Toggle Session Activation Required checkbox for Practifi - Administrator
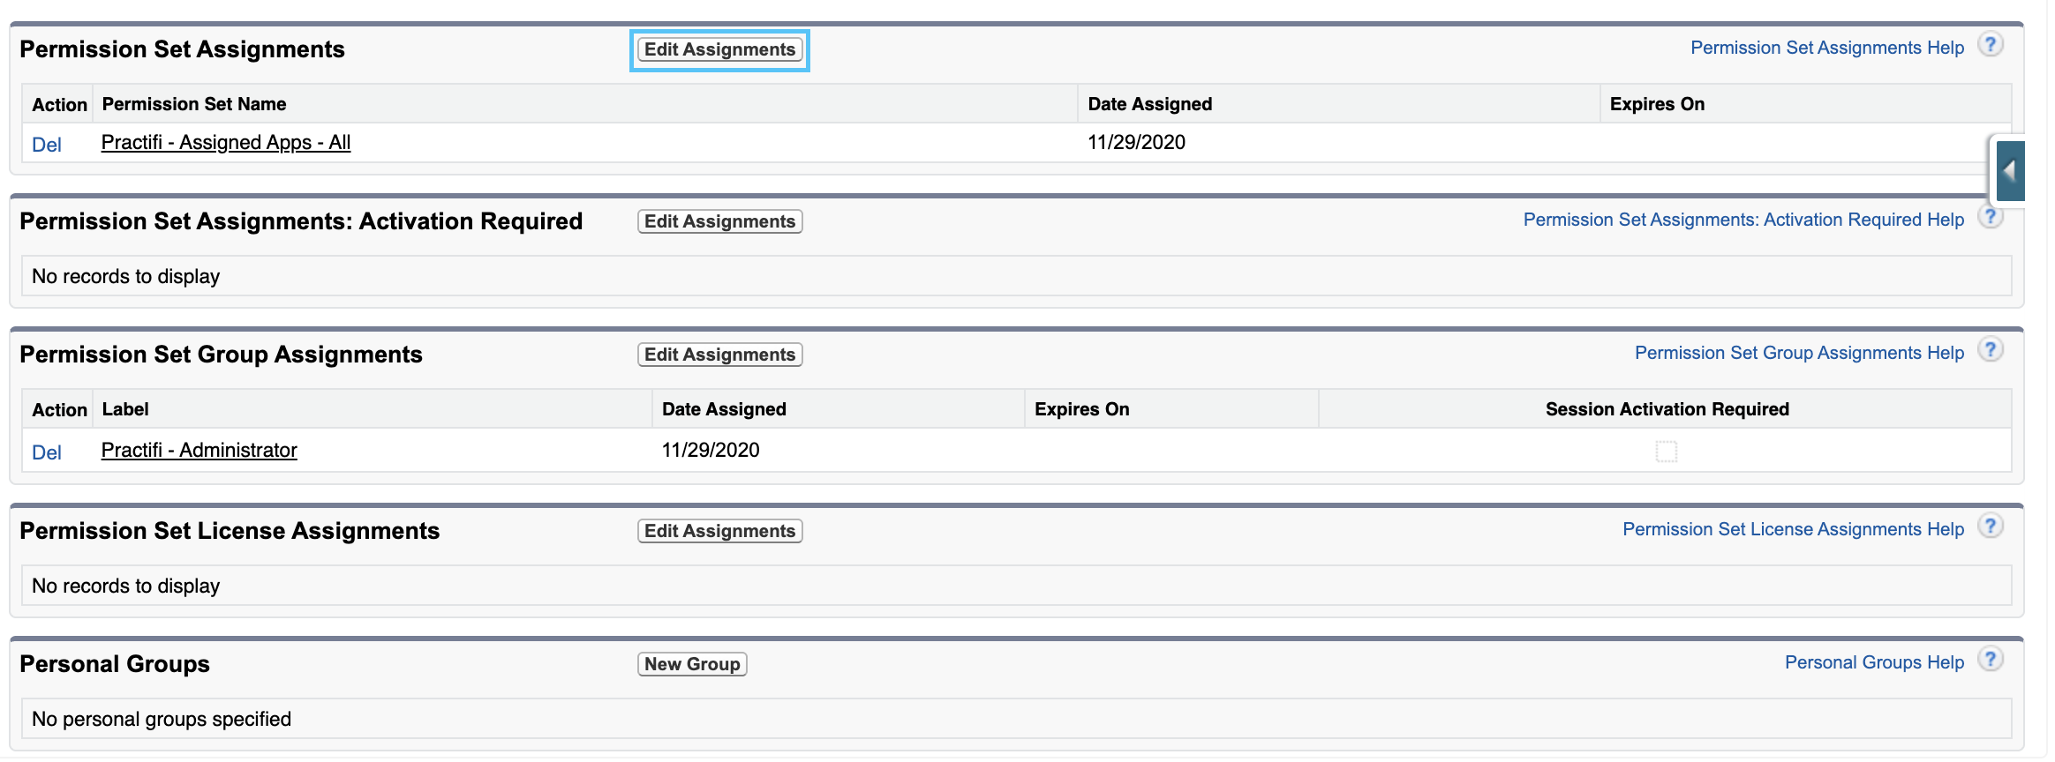Viewport: 2055px width, 762px height. click(1667, 452)
